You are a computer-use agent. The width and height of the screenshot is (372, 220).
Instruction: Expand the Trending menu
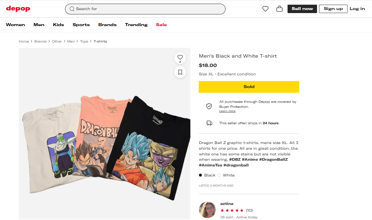pyautogui.click(x=136, y=25)
